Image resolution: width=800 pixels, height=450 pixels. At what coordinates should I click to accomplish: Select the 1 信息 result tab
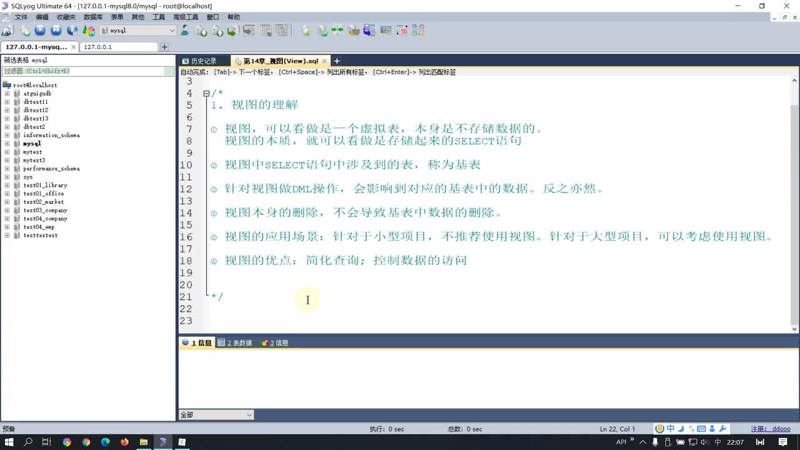pyautogui.click(x=197, y=343)
